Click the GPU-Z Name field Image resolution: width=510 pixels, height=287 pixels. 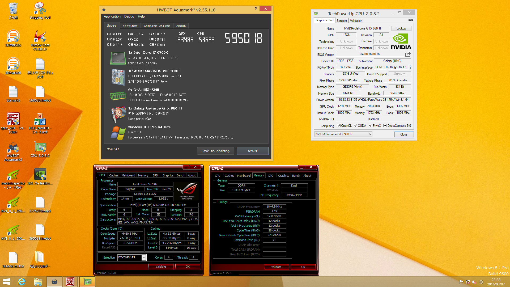(362, 28)
